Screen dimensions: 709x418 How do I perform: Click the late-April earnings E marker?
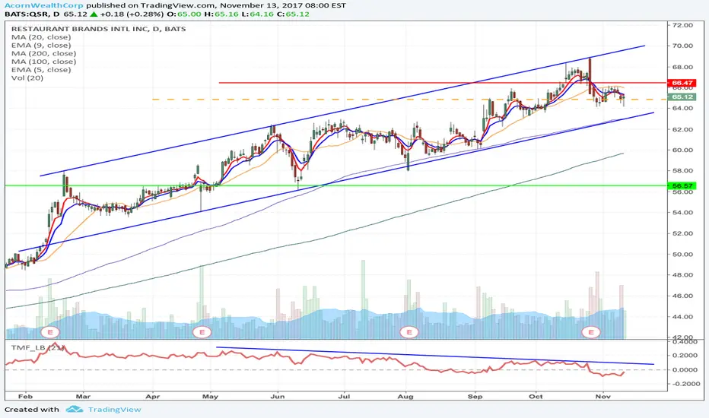pyautogui.click(x=202, y=333)
